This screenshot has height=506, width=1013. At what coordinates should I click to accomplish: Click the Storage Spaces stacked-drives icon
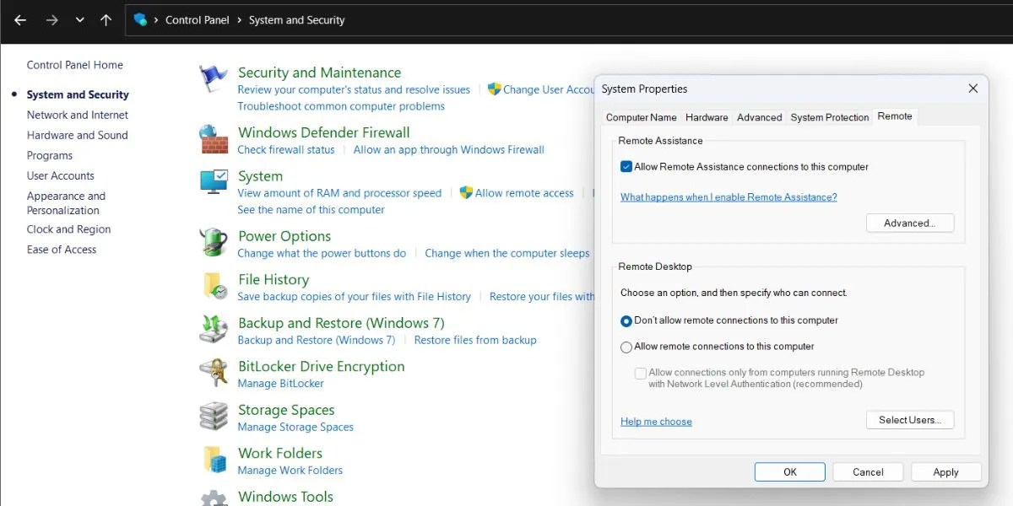click(x=213, y=417)
